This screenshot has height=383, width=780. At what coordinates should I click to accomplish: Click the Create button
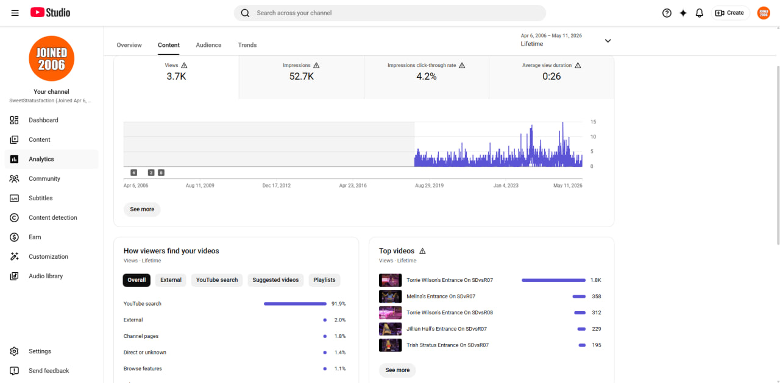pos(730,13)
